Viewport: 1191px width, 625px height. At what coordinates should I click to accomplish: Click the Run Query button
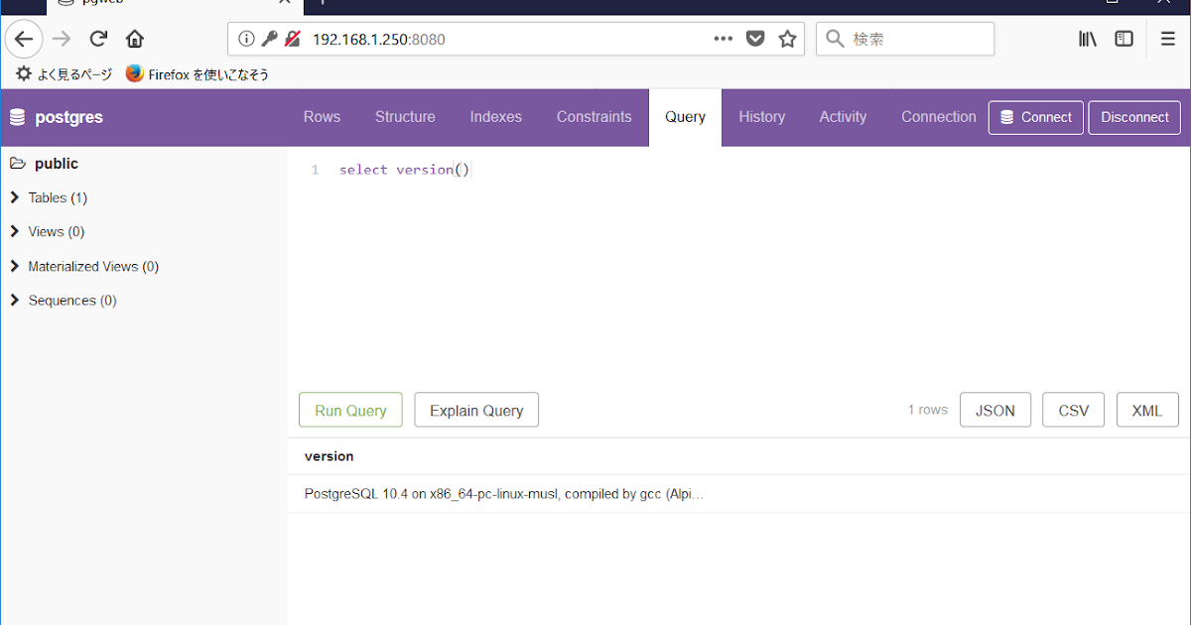point(350,409)
